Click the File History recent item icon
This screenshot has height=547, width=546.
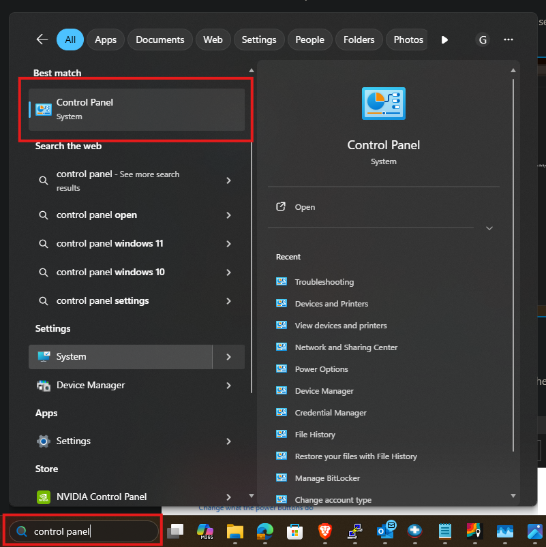click(282, 434)
